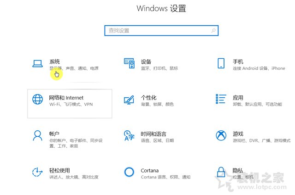
Task: Open the 系统 settings category
Action: point(54,61)
